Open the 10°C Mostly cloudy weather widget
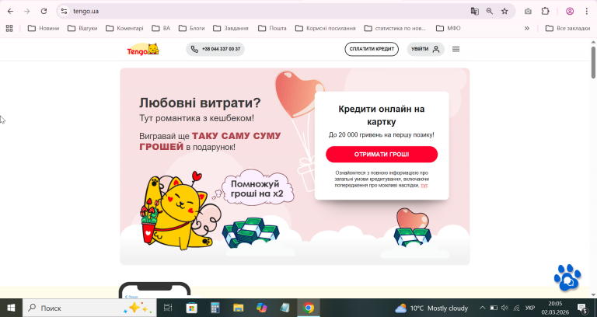This screenshot has height=317, width=597. coord(431,308)
